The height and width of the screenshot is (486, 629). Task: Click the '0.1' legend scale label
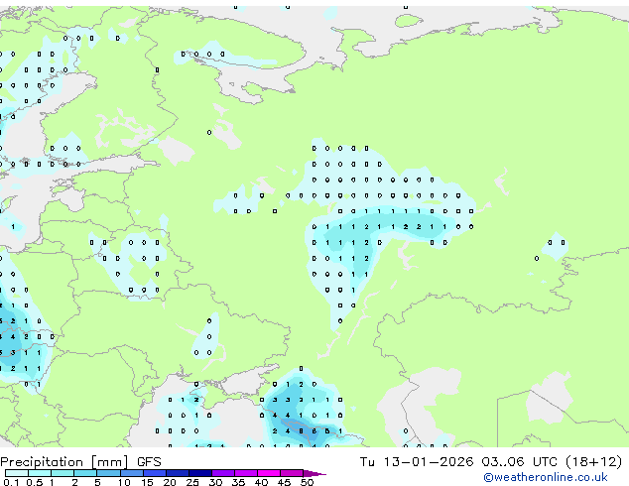(x=11, y=482)
